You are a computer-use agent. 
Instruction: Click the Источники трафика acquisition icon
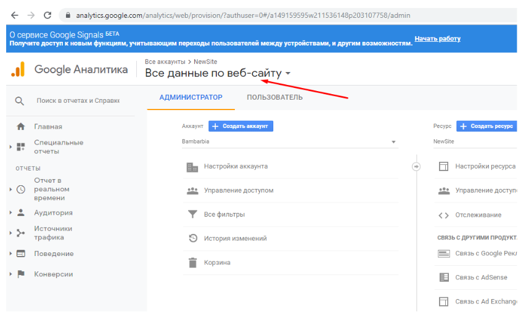pos(21,233)
